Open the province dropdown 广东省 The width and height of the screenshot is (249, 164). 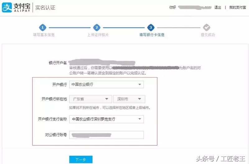pyautogui.click(x=91, y=99)
